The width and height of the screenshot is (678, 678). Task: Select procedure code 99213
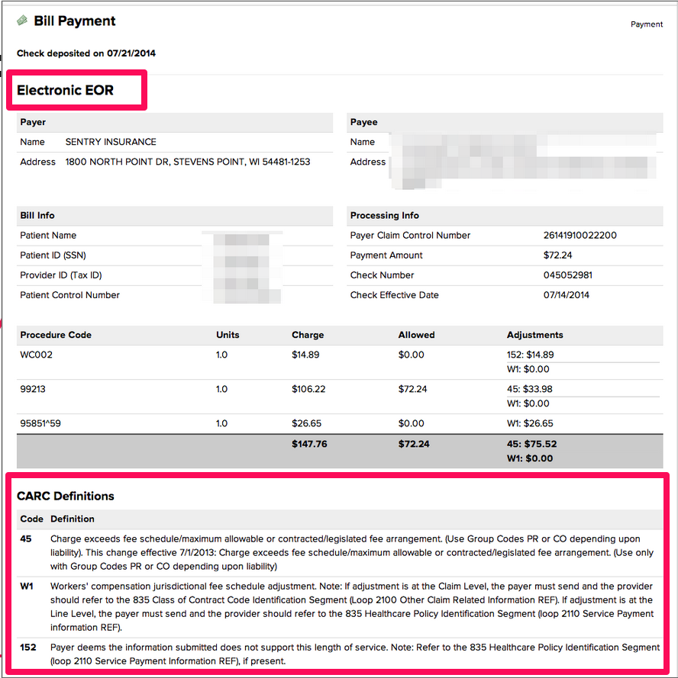(33, 389)
